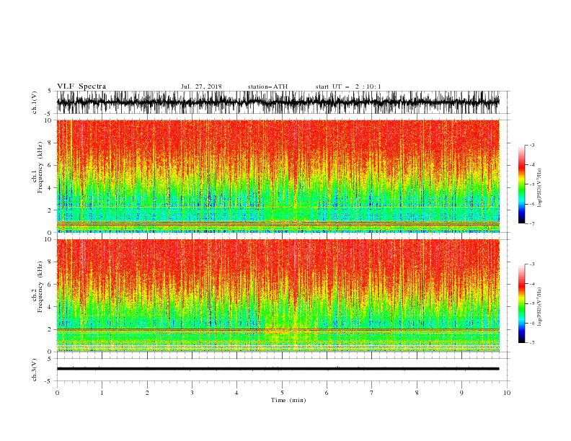Click the "-7" label on ch.2 colorbar

coord(531,343)
